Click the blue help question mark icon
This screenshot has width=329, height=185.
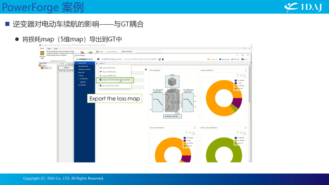[x=146, y=70]
